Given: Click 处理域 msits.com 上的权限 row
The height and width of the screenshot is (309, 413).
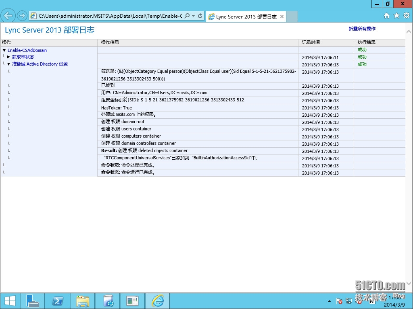Looking at the screenshot, I should pos(129,115).
